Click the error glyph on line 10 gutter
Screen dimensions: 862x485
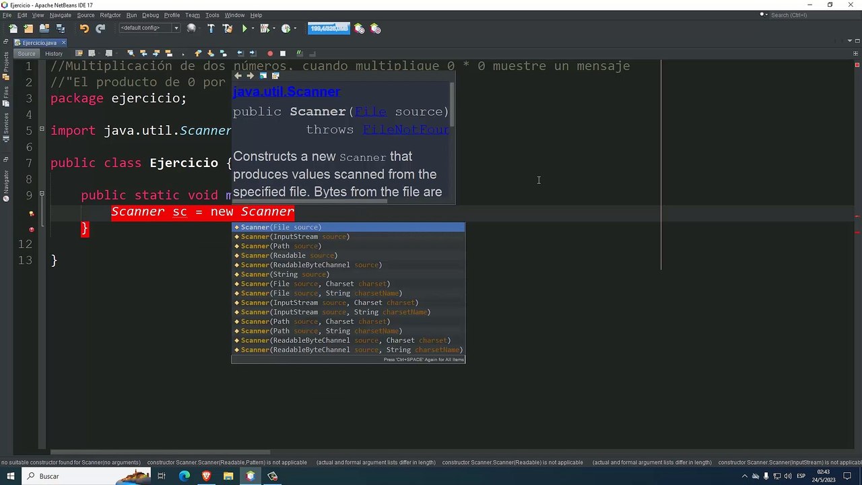pyautogui.click(x=31, y=213)
